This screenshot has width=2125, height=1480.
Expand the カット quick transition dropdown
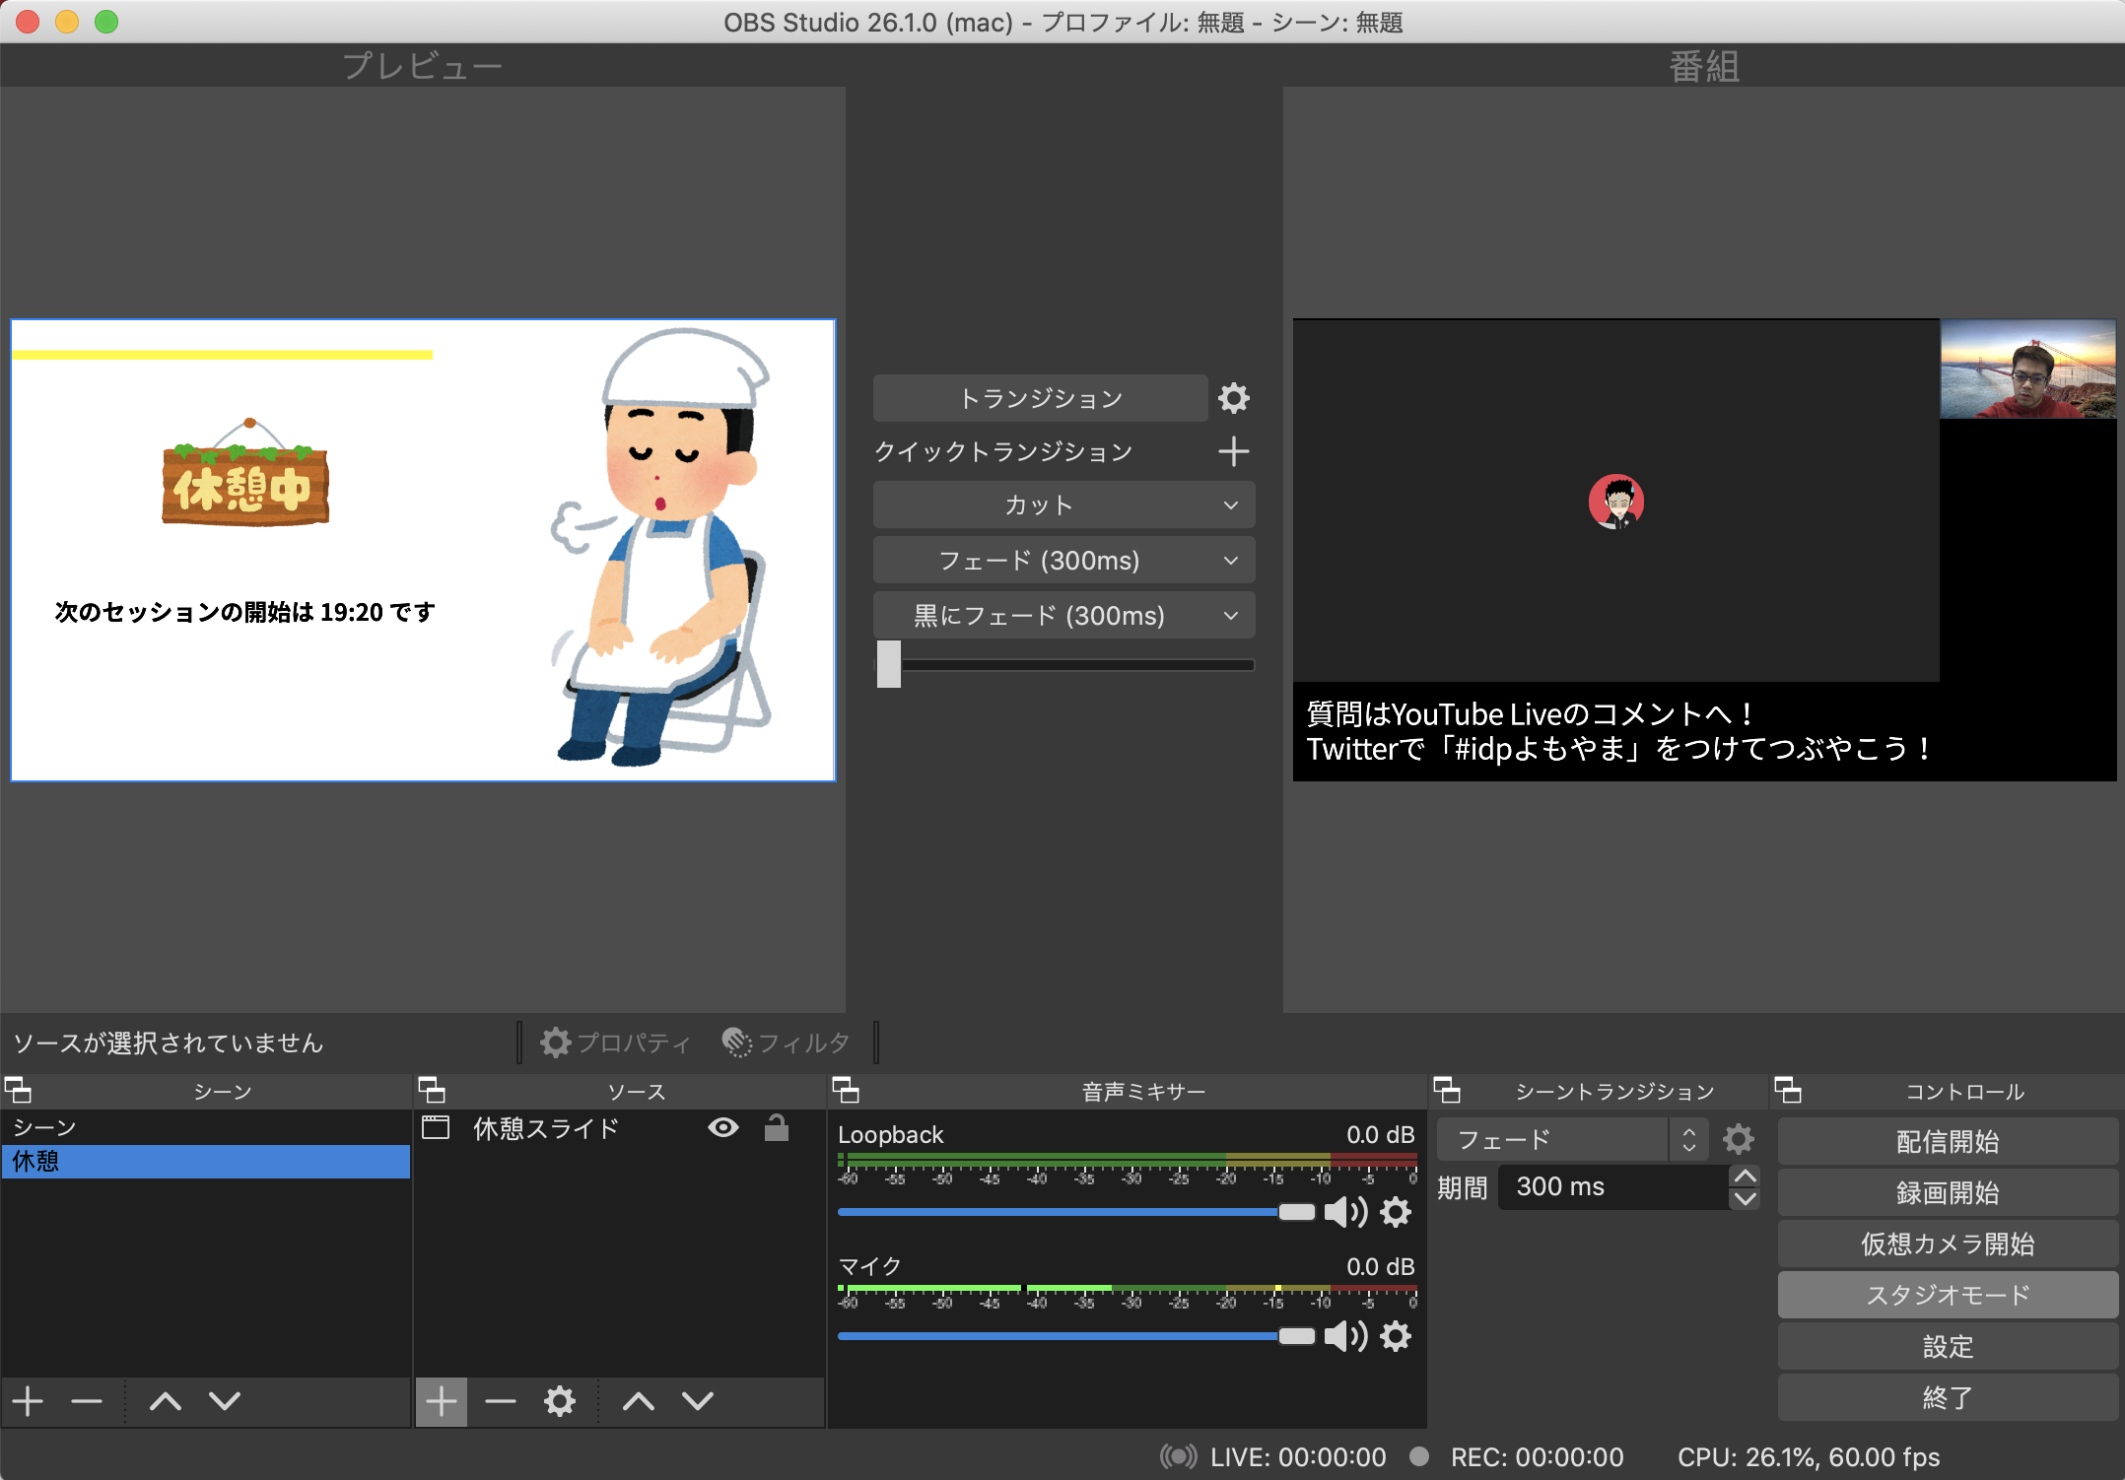pyautogui.click(x=1230, y=505)
